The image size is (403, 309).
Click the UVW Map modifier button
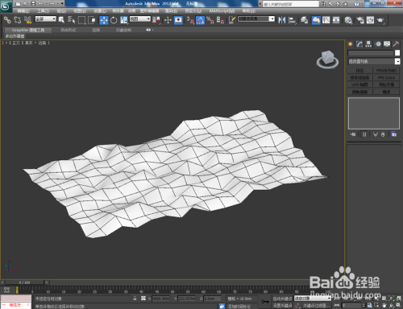click(x=360, y=84)
